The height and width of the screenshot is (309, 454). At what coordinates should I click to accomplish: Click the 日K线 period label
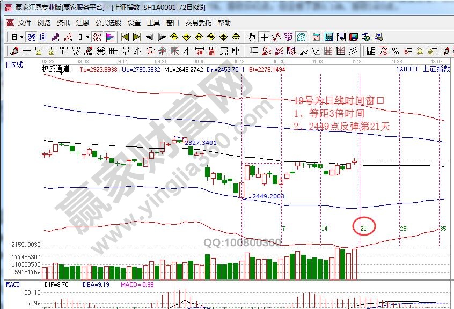(14, 64)
